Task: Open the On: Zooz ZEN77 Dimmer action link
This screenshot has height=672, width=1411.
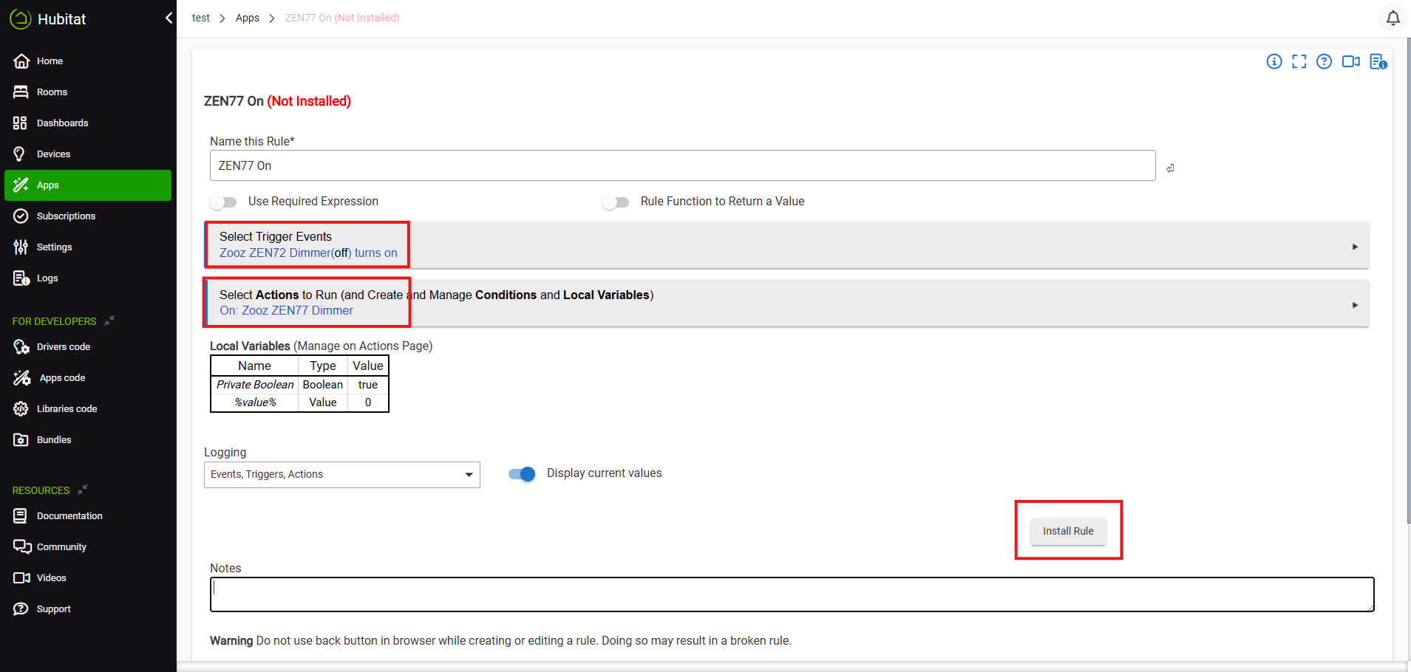Action: point(286,310)
